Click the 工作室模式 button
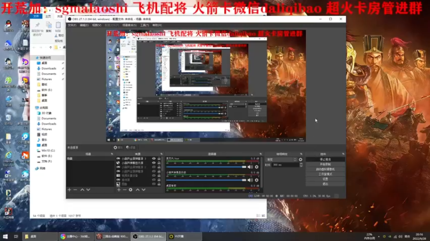Image resolution: width=430 pixels, height=241 pixels. coord(325,174)
